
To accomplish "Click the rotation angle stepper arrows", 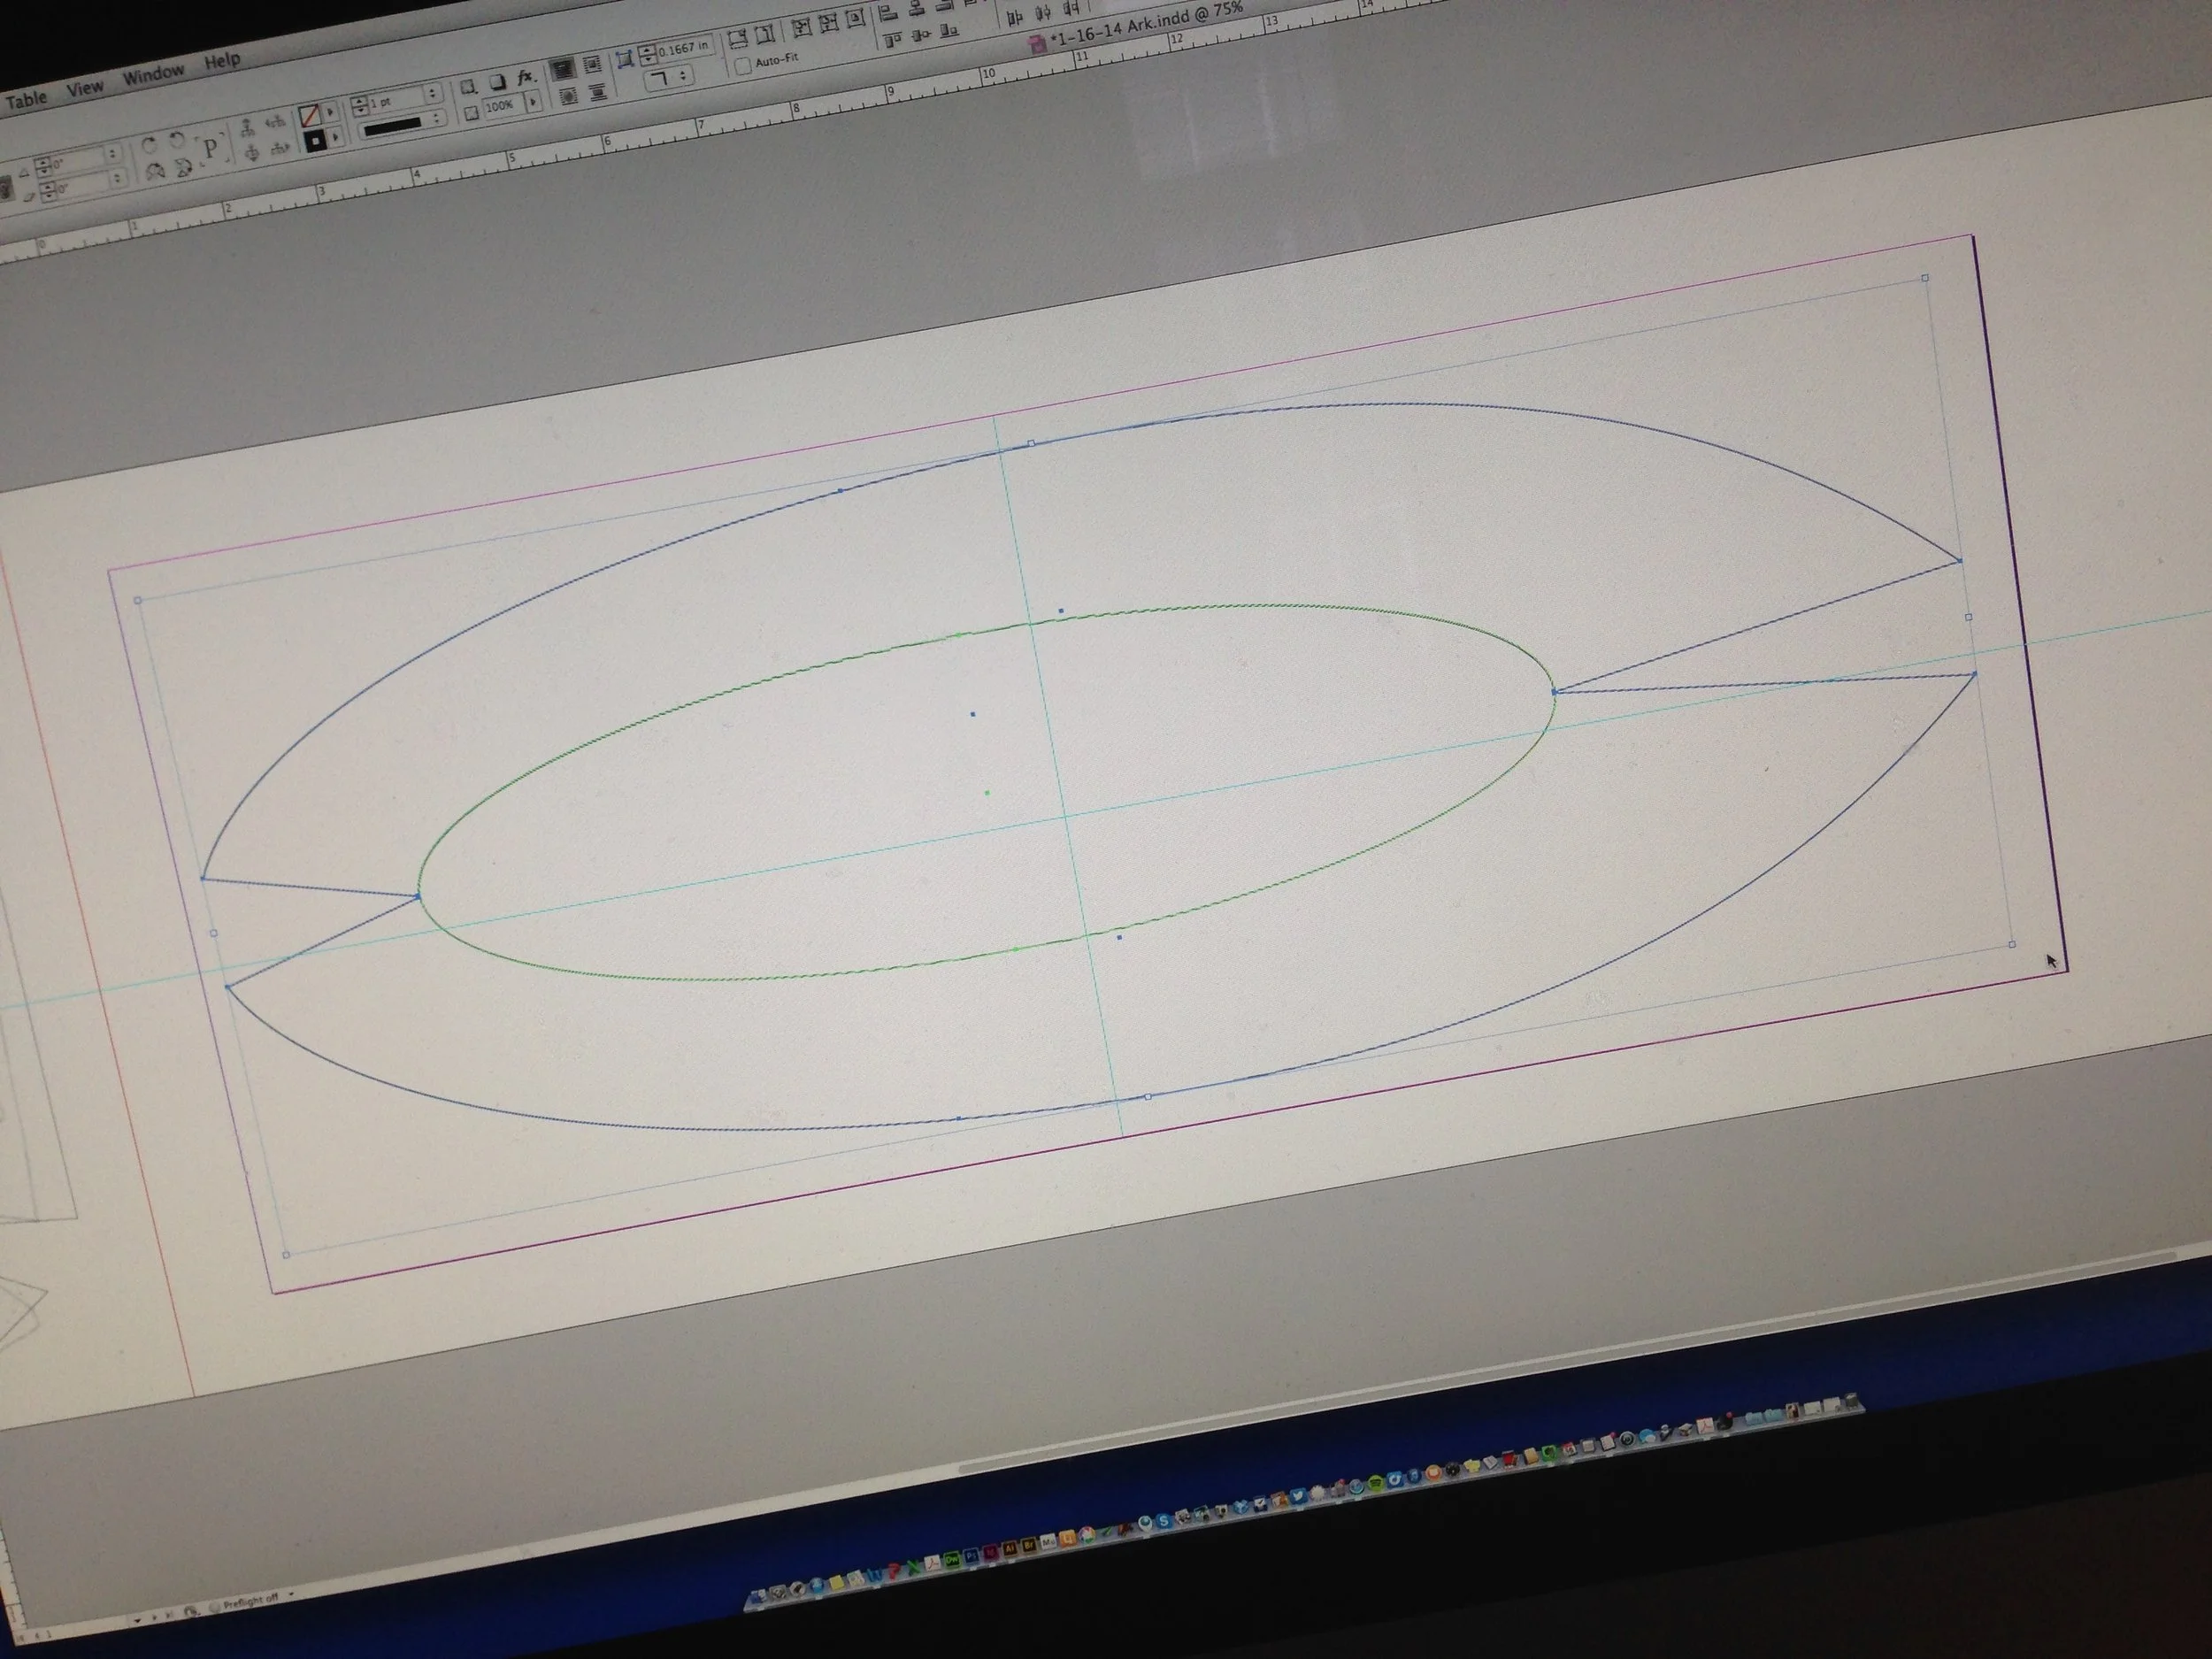I will click(x=43, y=166).
